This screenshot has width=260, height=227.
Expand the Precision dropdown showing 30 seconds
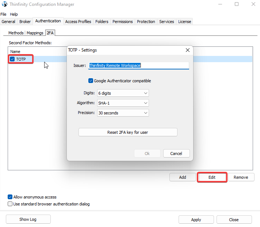tap(123, 113)
